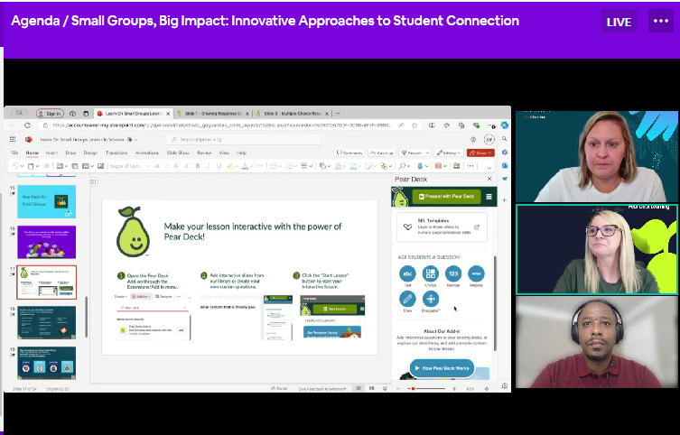Open the Pear Deck hamburger menu
The width and height of the screenshot is (680, 435).
(489, 197)
